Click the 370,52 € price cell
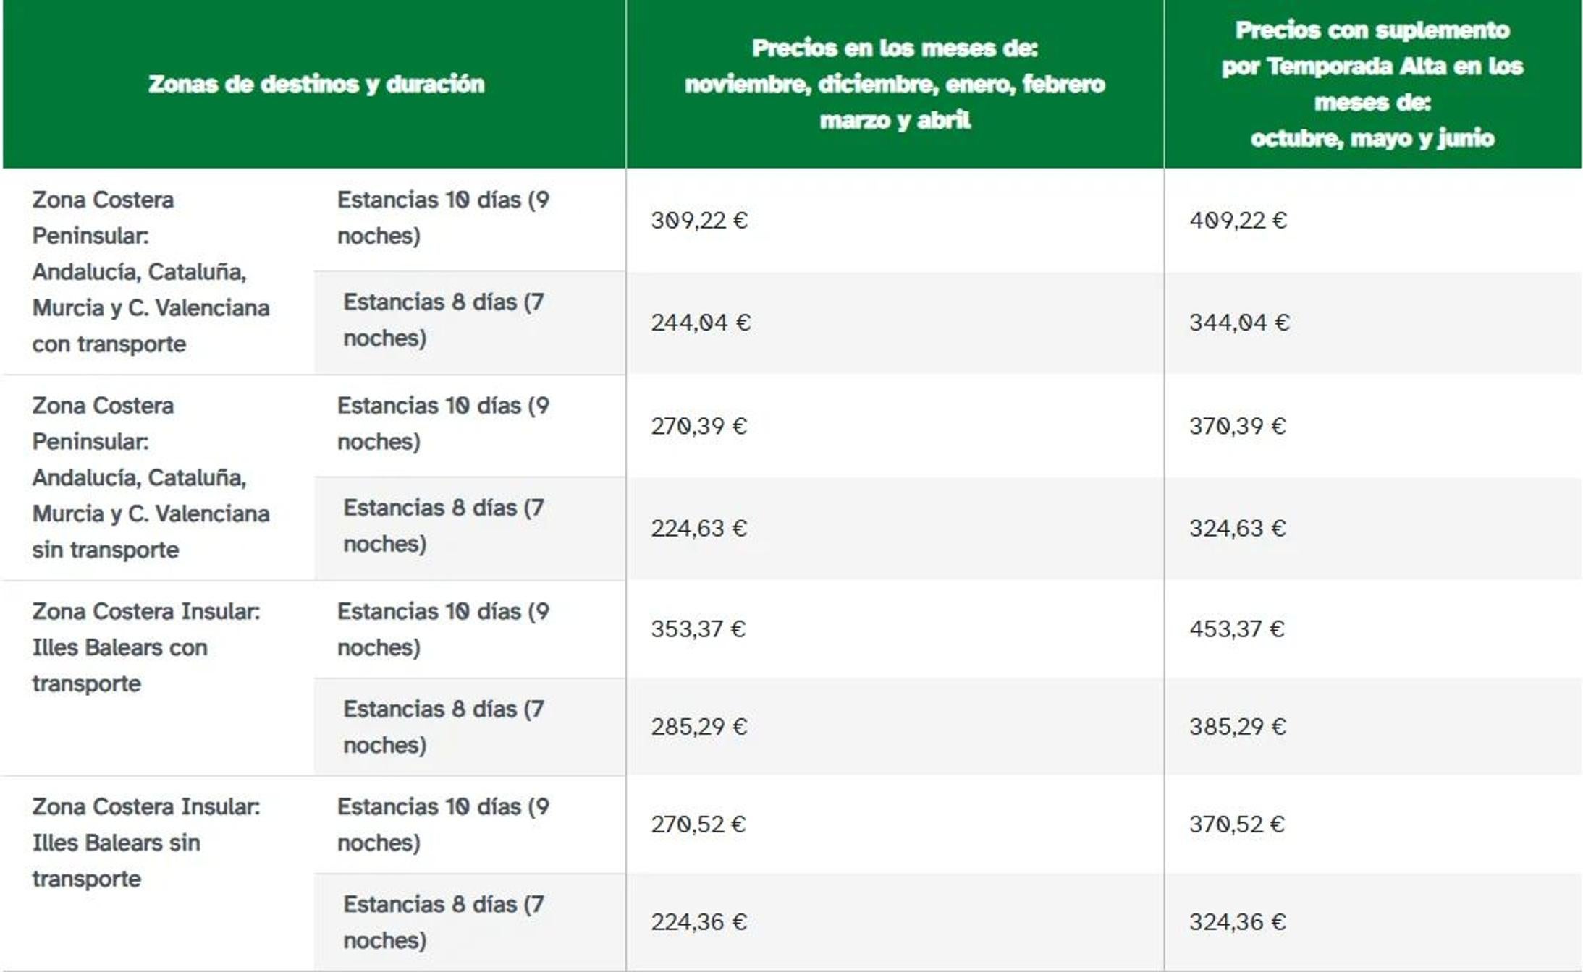Screen dimensions: 1583x972 coord(1237,824)
